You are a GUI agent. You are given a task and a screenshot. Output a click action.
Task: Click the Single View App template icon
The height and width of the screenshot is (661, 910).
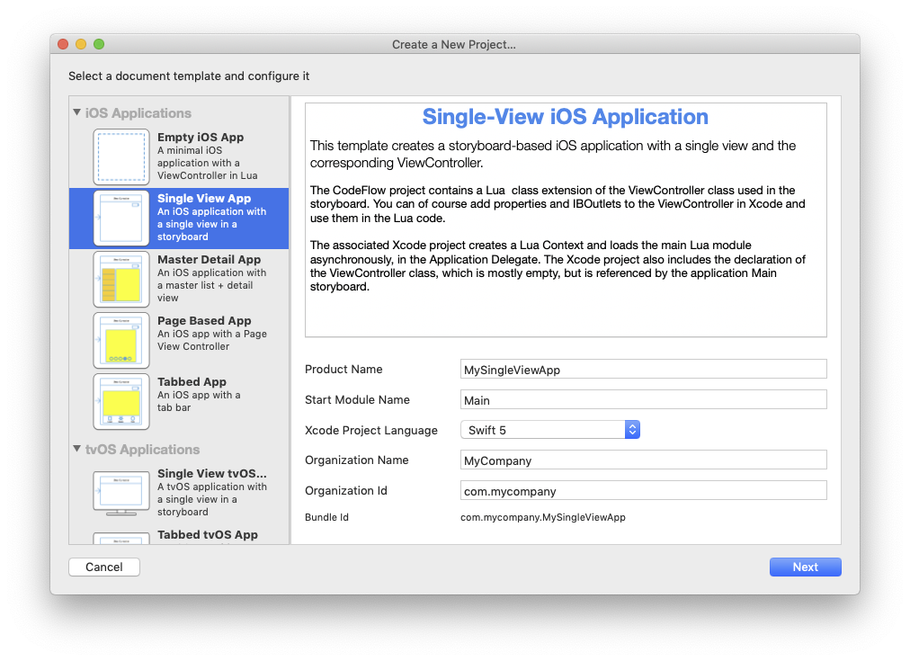click(121, 219)
